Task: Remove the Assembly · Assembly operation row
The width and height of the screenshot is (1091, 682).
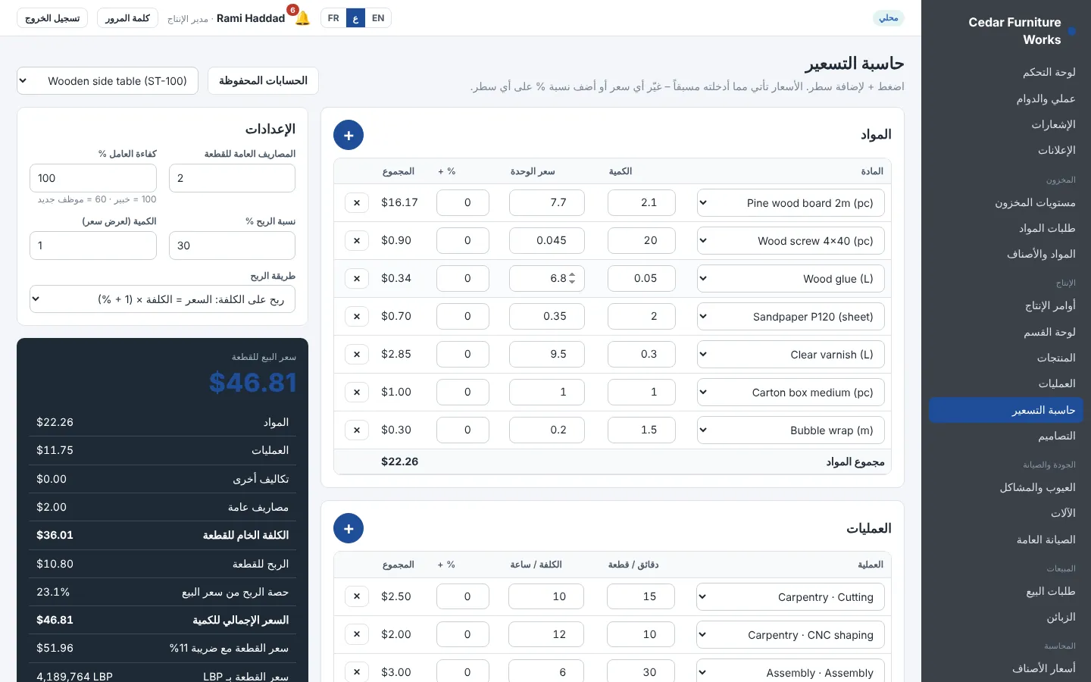Action: pyautogui.click(x=357, y=672)
